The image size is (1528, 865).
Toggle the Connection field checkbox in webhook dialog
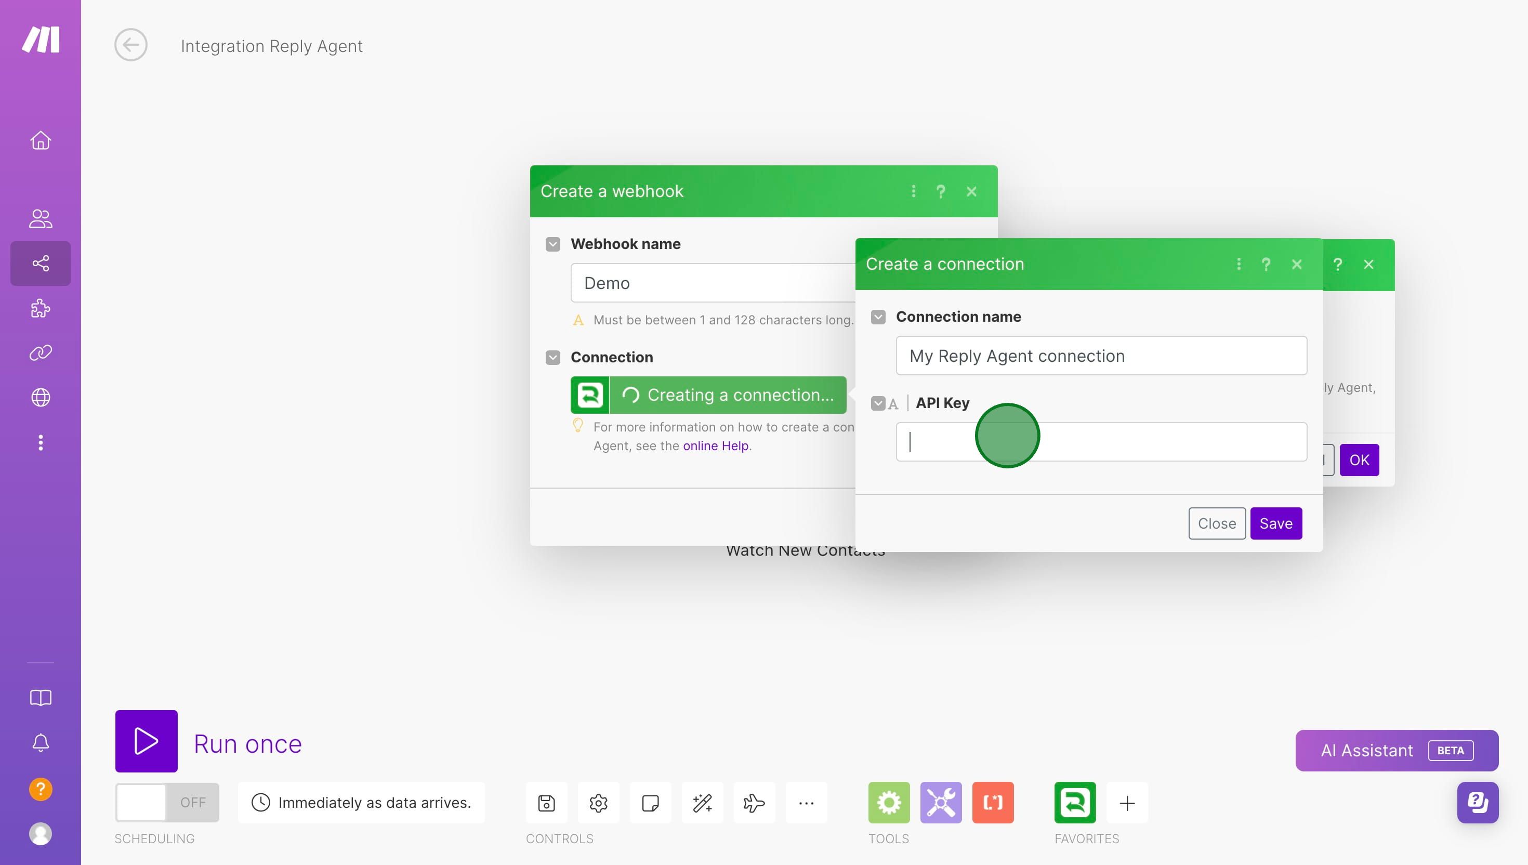point(553,358)
